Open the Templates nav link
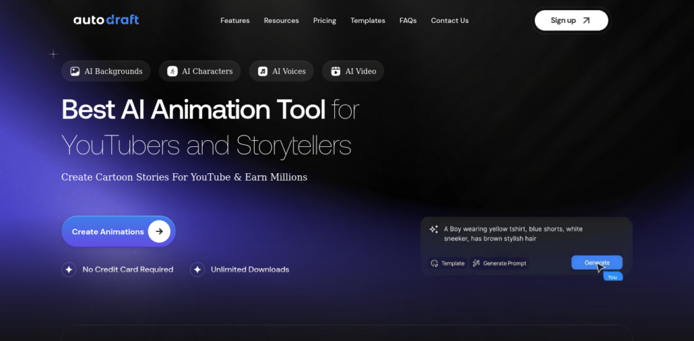 [x=368, y=21]
